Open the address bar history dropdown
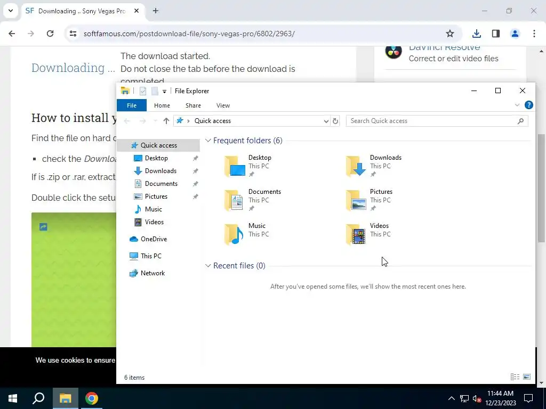This screenshot has width=546, height=409. (326, 121)
